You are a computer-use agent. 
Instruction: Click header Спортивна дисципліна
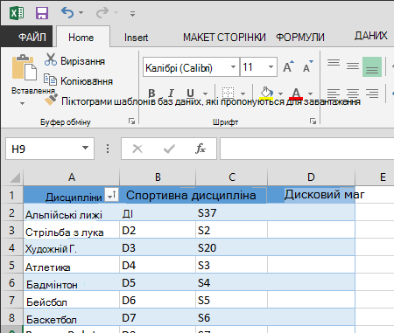click(x=191, y=195)
